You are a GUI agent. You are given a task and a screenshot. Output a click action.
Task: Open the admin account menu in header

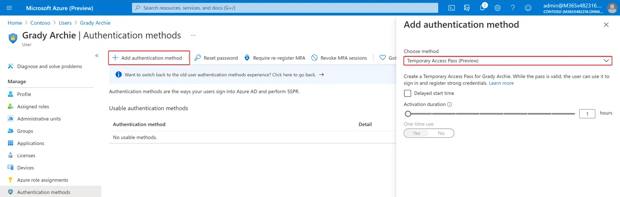[580, 8]
